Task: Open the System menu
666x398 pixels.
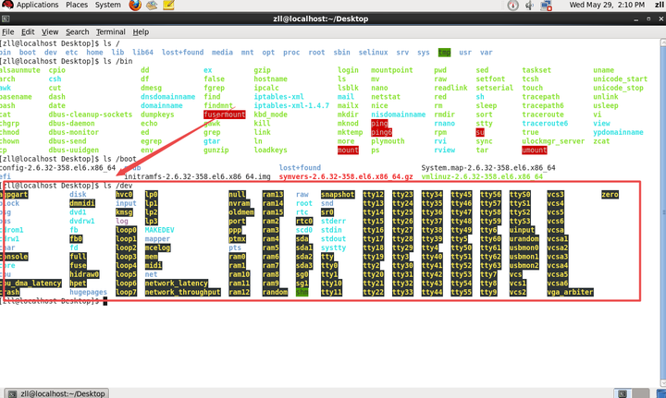Action: pos(108,6)
